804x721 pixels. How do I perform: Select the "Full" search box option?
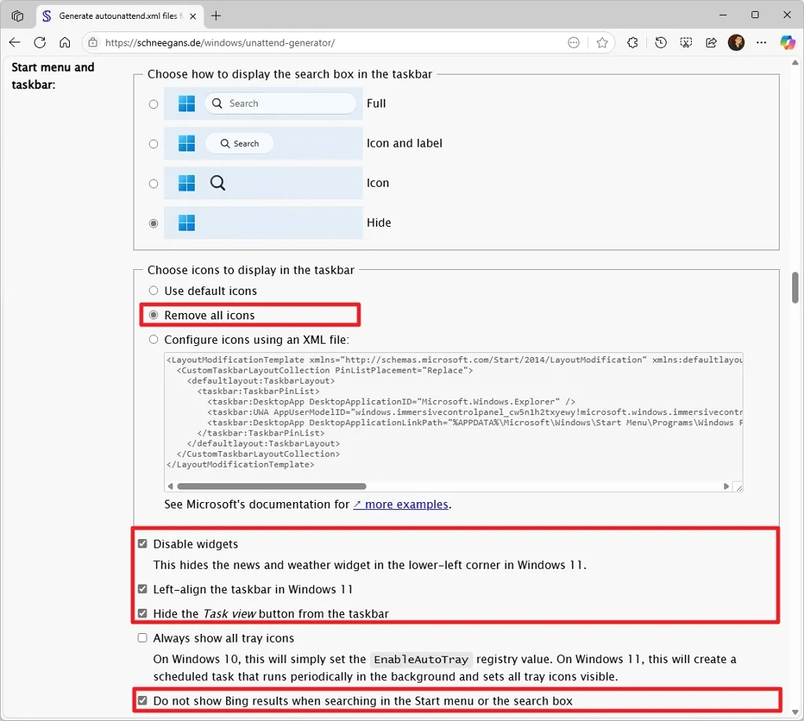(x=153, y=104)
